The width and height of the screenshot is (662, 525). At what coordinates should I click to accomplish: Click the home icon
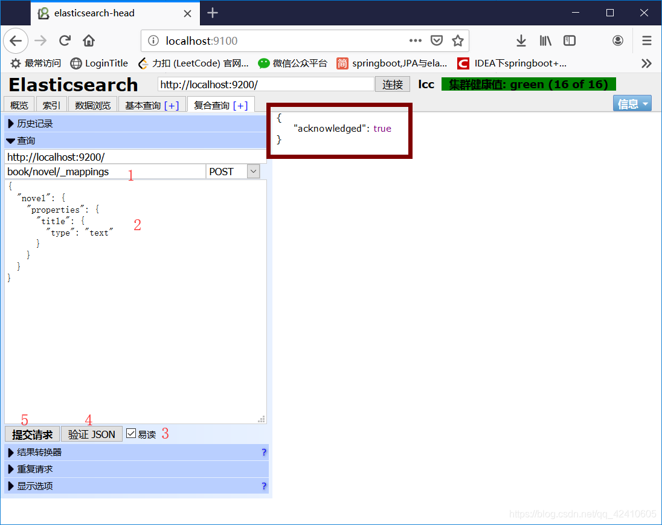[89, 40]
